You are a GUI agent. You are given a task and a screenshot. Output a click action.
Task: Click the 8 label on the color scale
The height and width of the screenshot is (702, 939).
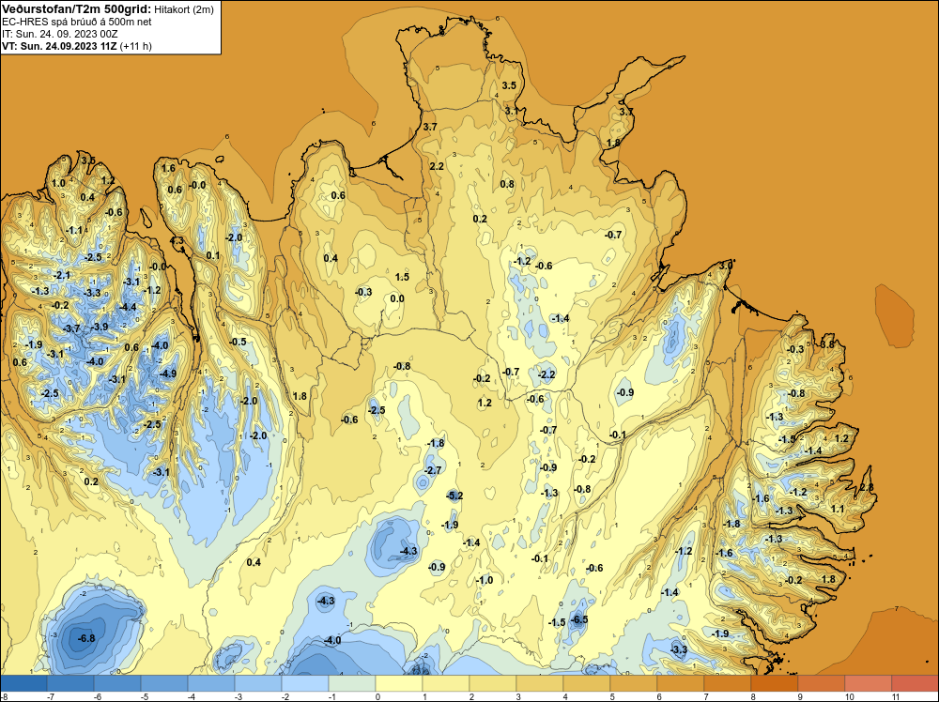coord(753,696)
